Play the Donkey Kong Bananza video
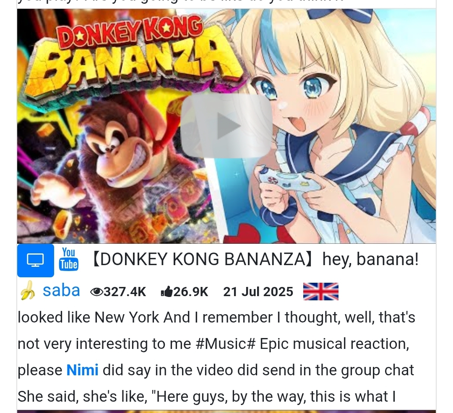 (226, 126)
